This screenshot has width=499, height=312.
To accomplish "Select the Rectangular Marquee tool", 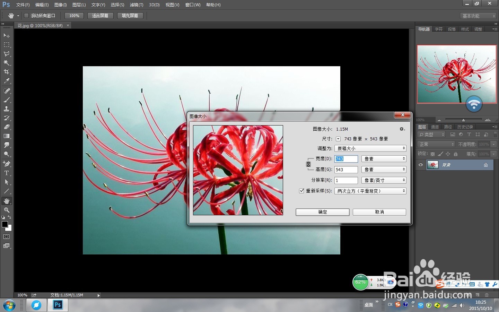I will (7, 45).
